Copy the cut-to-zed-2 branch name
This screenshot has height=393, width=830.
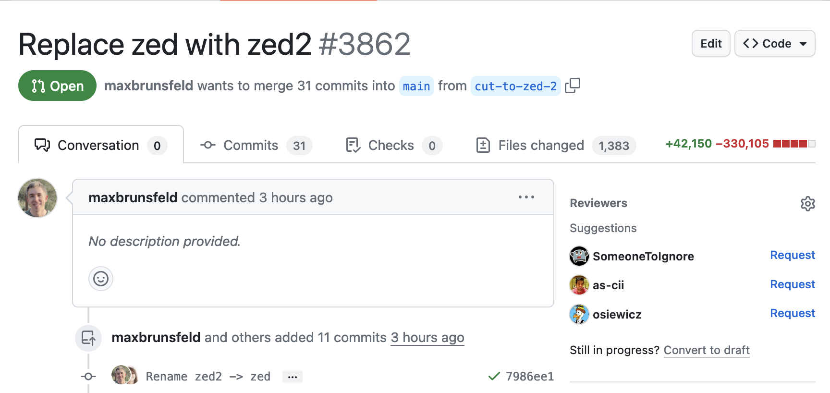pyautogui.click(x=573, y=86)
